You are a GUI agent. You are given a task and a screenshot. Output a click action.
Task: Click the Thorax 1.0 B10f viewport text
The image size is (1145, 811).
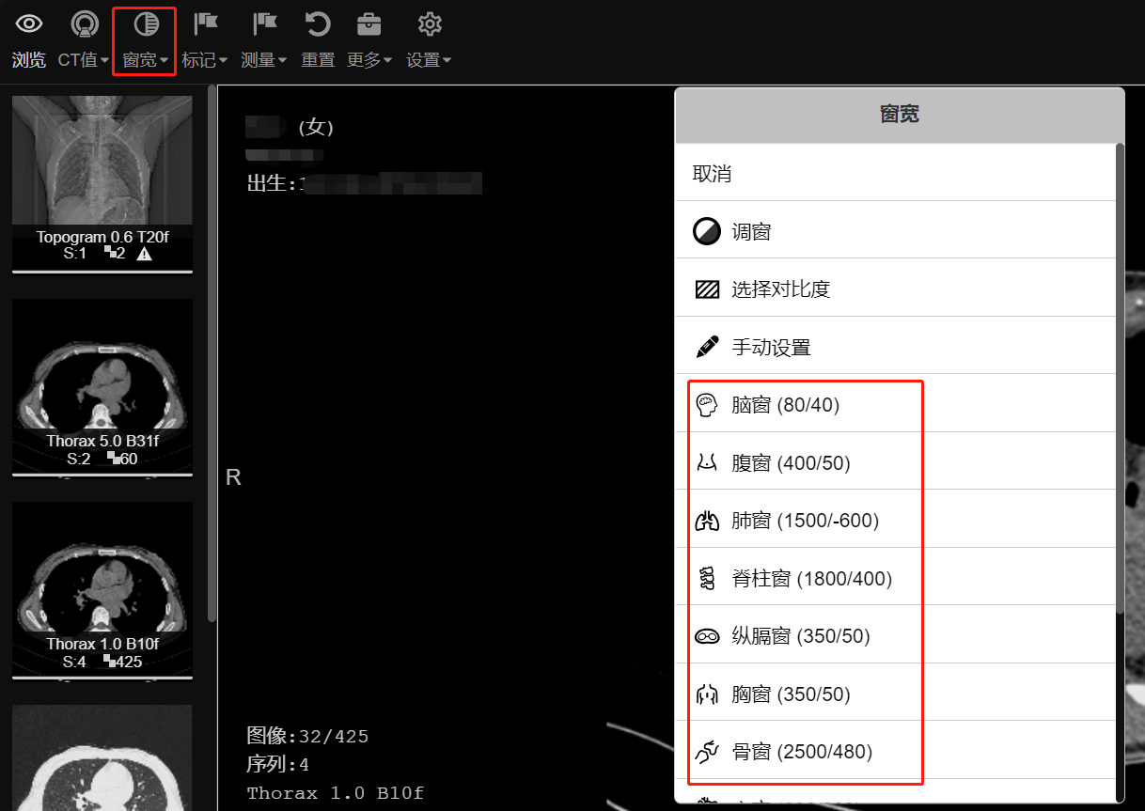point(336,793)
